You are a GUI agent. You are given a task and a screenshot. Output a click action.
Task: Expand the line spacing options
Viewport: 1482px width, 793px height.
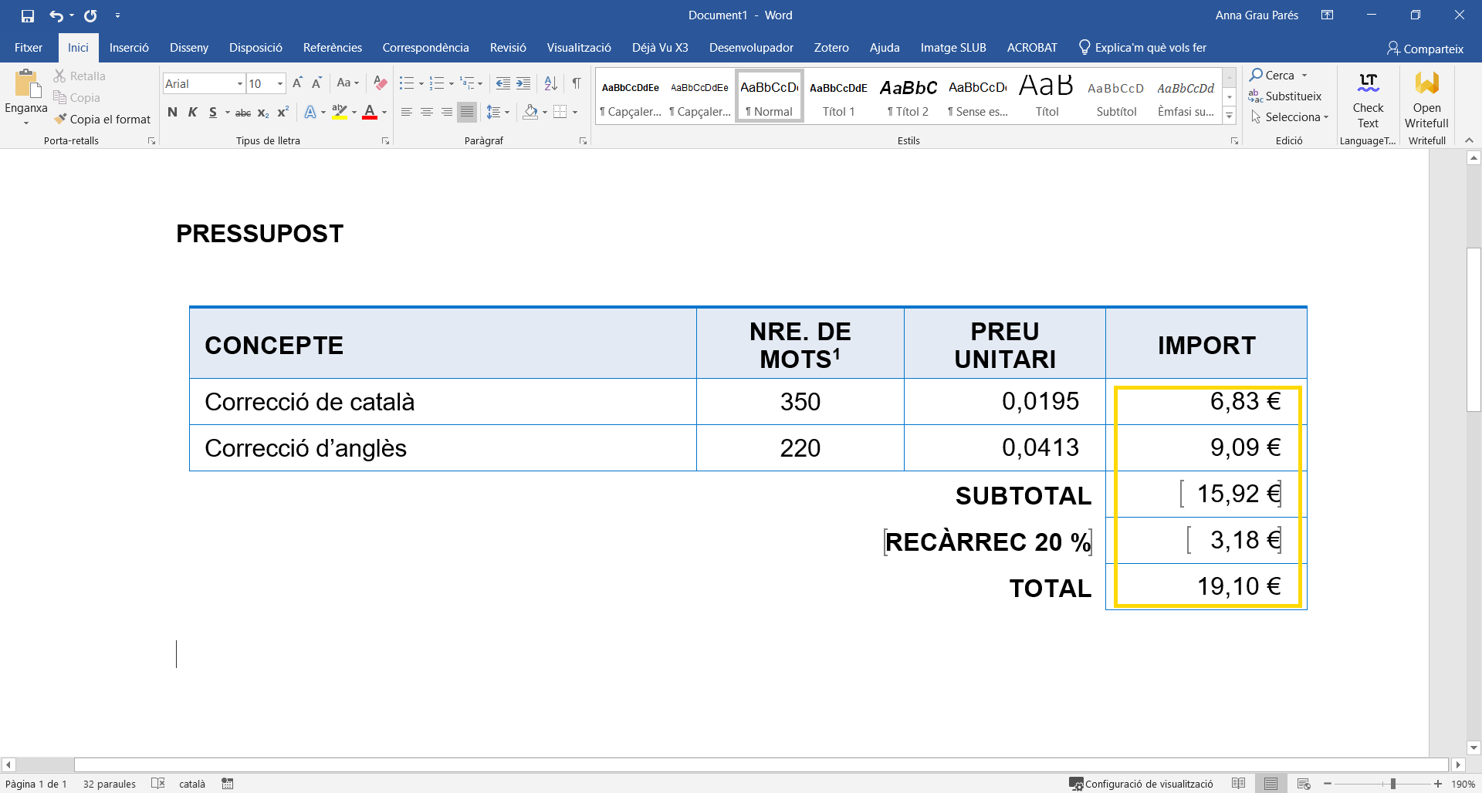498,112
